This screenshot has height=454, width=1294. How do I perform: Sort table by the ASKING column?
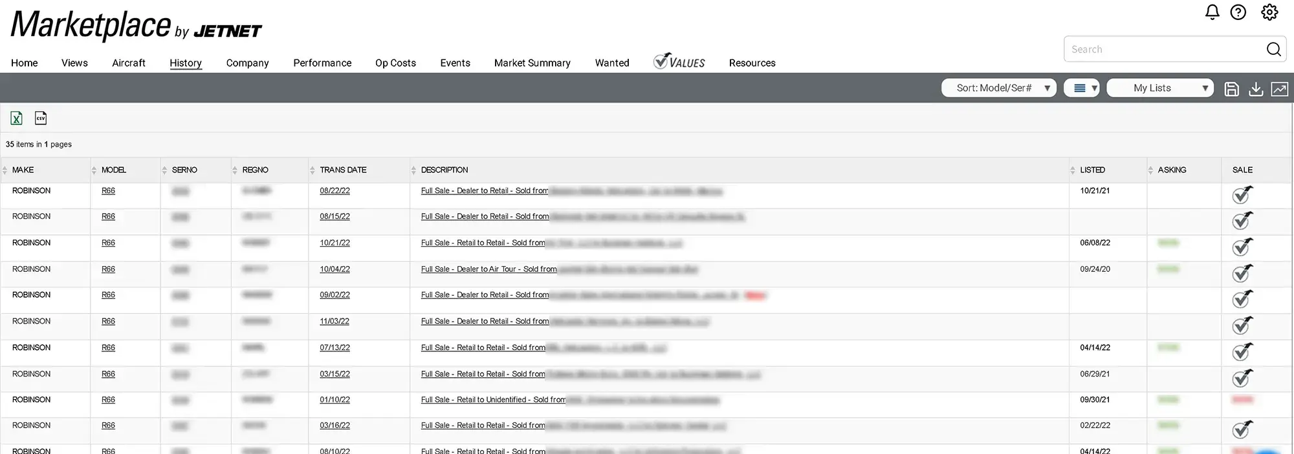click(1172, 170)
